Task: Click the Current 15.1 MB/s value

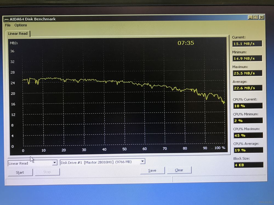Action: pos(247,43)
